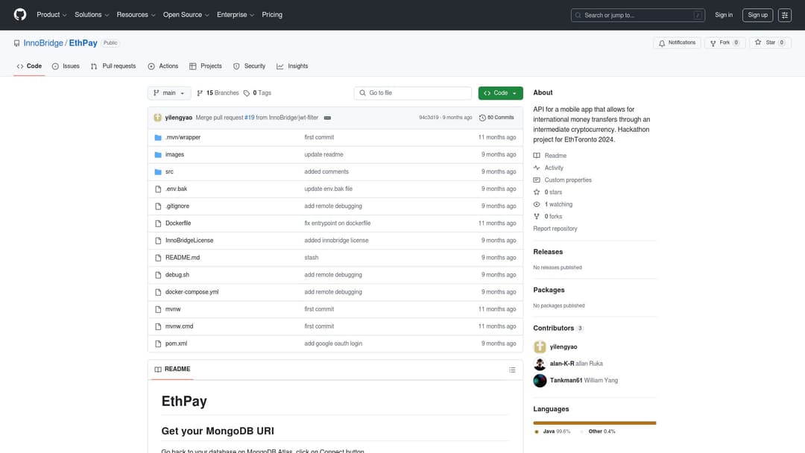
Task: Click the Notifications bell icon
Action: pyautogui.click(x=662, y=43)
